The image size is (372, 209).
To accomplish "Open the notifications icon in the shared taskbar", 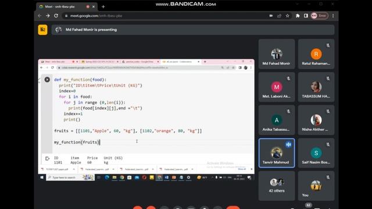I will coord(249,178).
